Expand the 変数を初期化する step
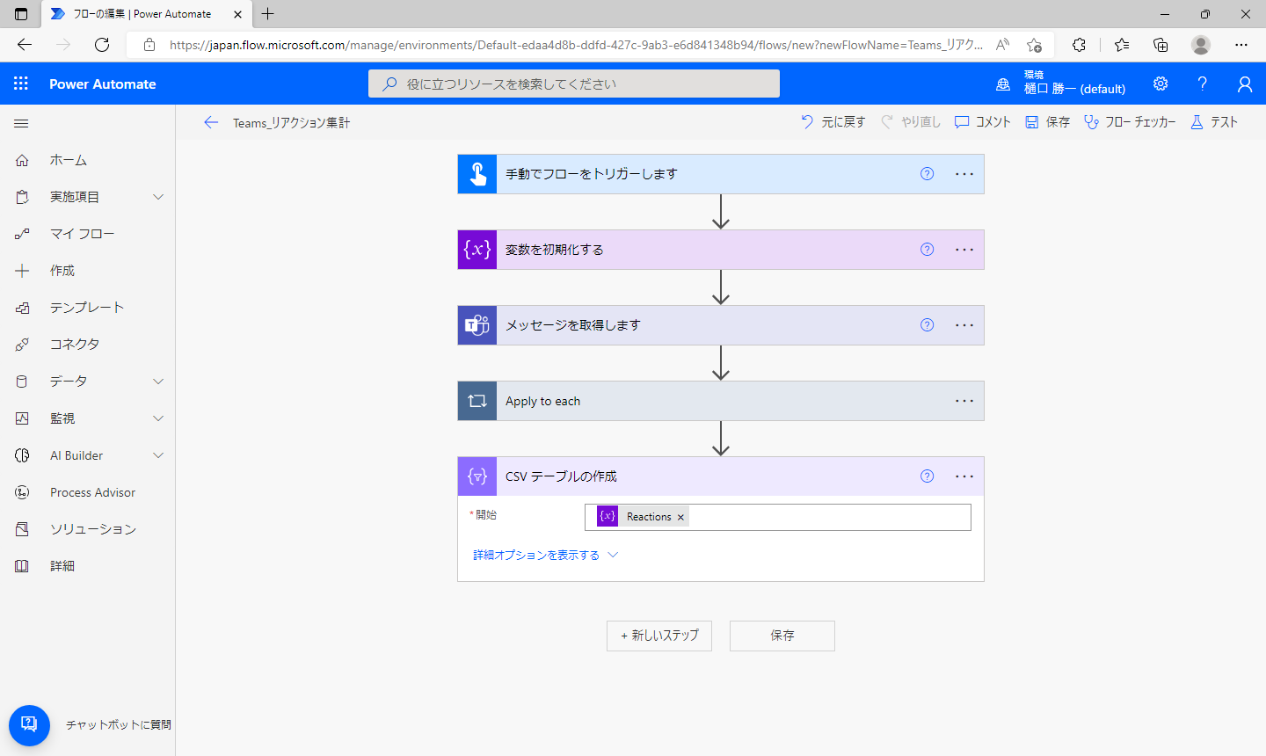1266x756 pixels. coord(721,250)
